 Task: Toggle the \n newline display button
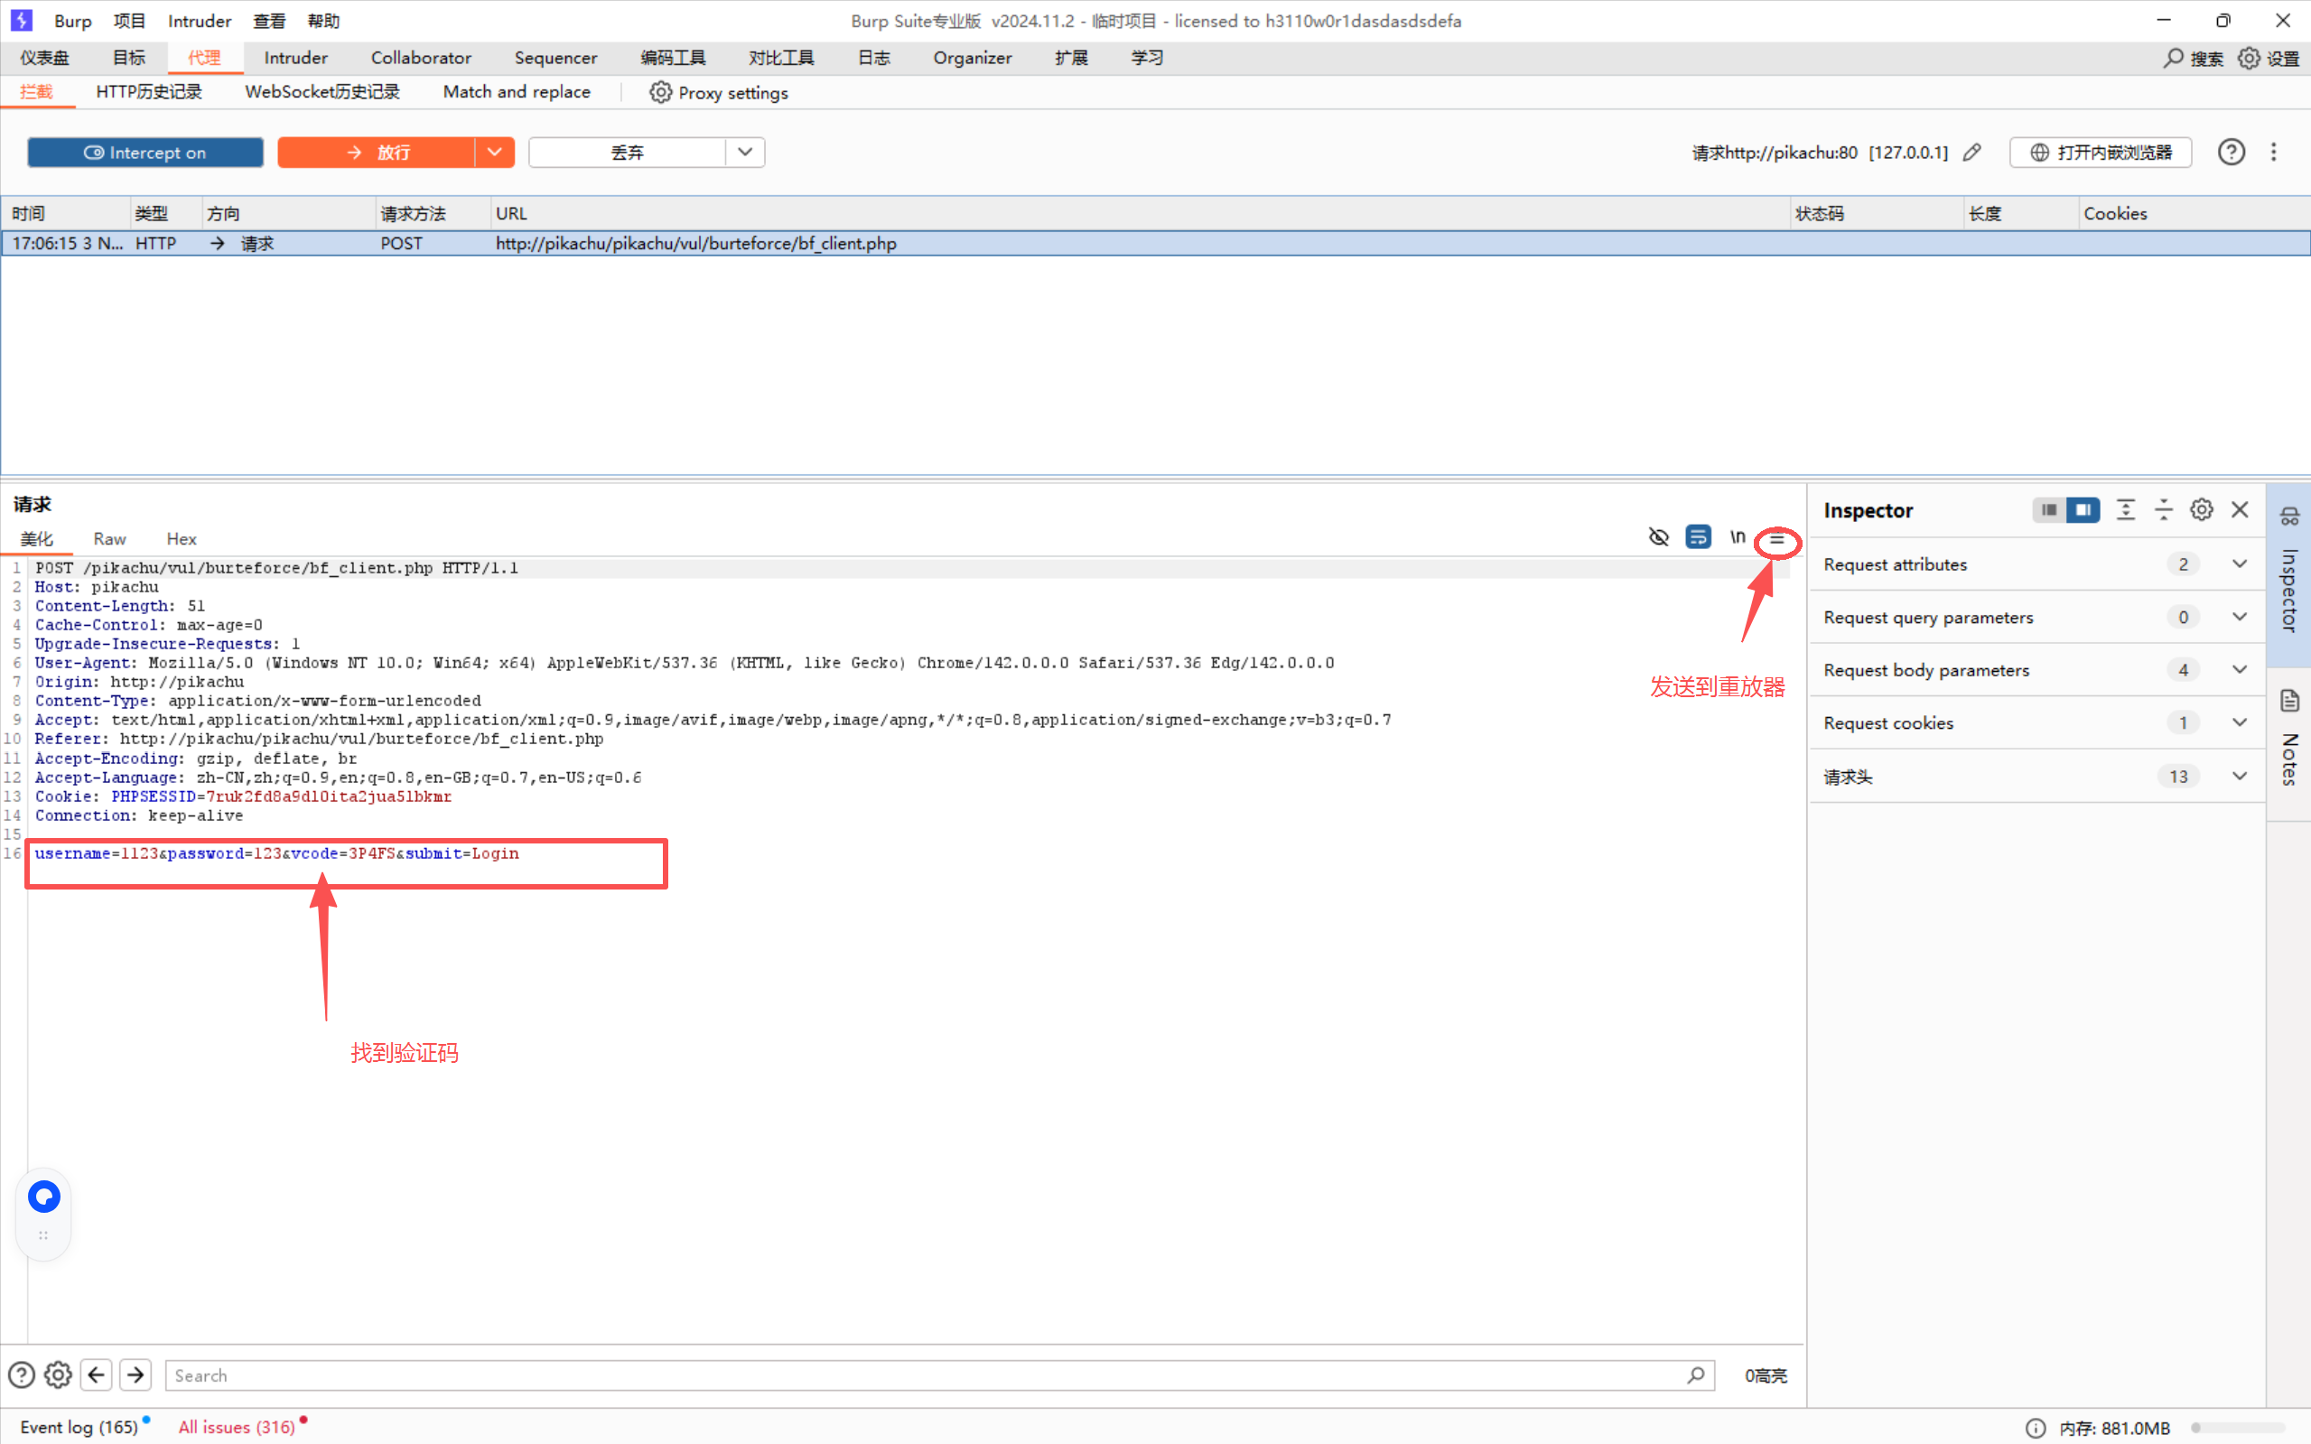(1737, 536)
